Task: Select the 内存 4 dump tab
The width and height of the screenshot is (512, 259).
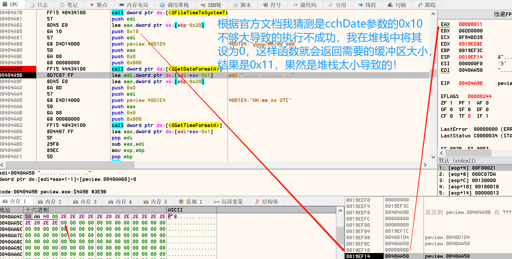Action: tap(120, 201)
